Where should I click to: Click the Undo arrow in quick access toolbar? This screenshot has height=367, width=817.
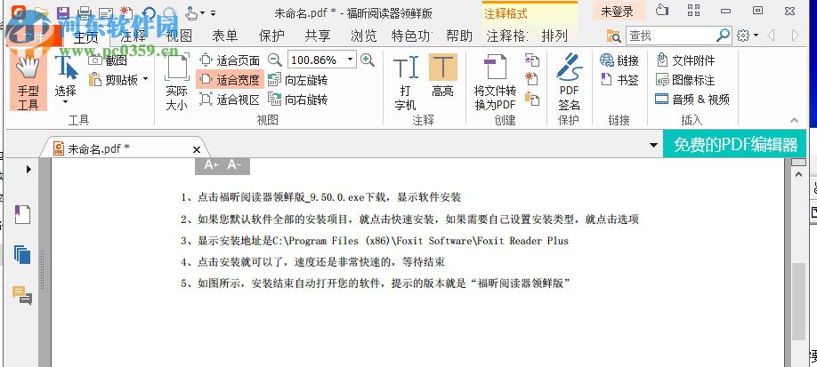point(149,13)
